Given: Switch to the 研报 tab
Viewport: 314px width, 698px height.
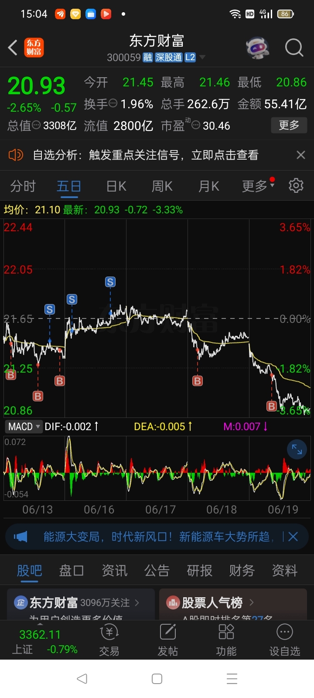Looking at the screenshot, I should coord(199,570).
